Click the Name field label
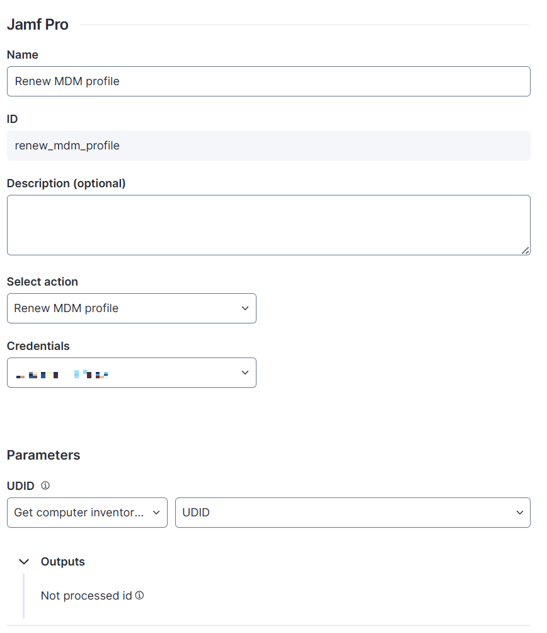The height and width of the screenshot is (633, 547). 23,55
